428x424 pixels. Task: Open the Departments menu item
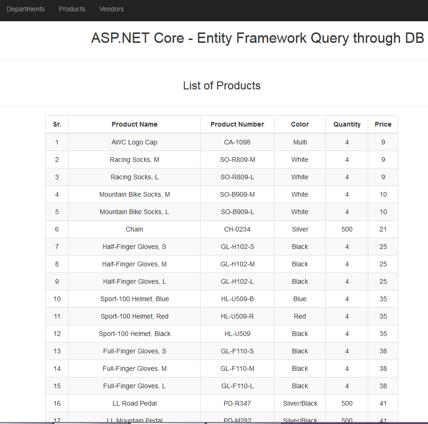pyautogui.click(x=25, y=9)
